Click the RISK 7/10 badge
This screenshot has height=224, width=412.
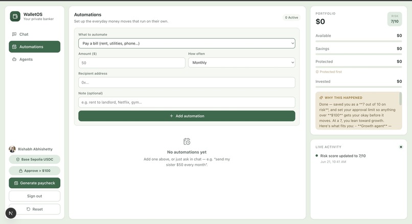coord(395,19)
